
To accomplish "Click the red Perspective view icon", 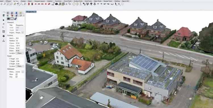I will pos(49,4).
